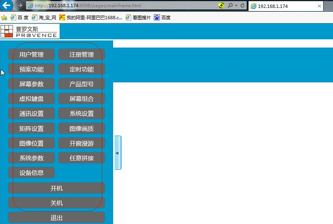Open 图像位置 menu button

(x=31, y=143)
